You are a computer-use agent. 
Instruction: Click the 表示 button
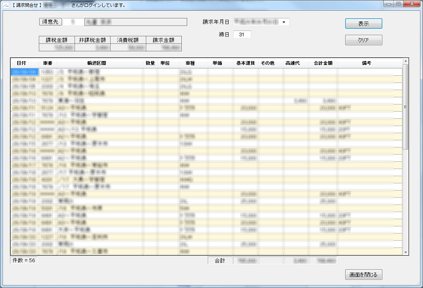pyautogui.click(x=364, y=24)
